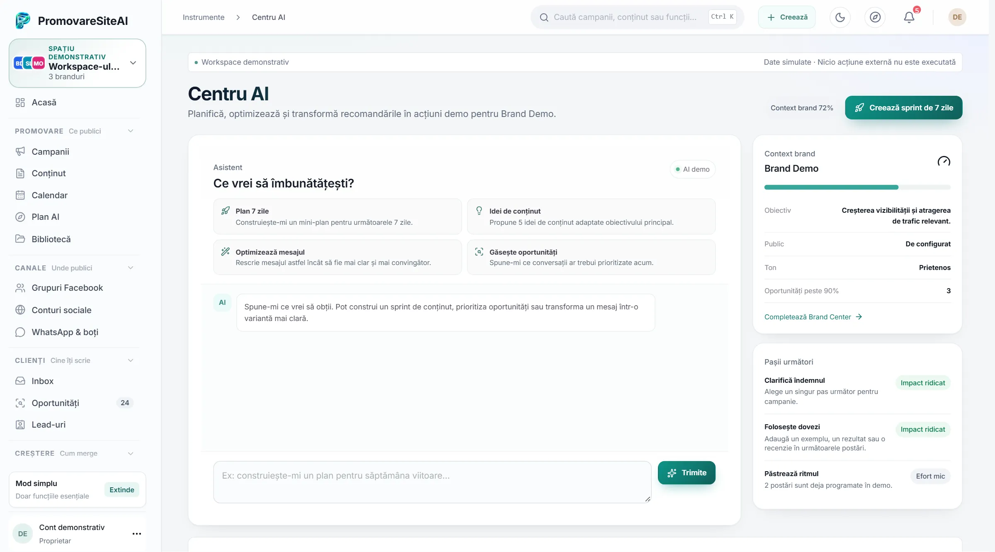Click the Instrumente breadcrumb
This screenshot has width=995, height=552.
tap(204, 17)
